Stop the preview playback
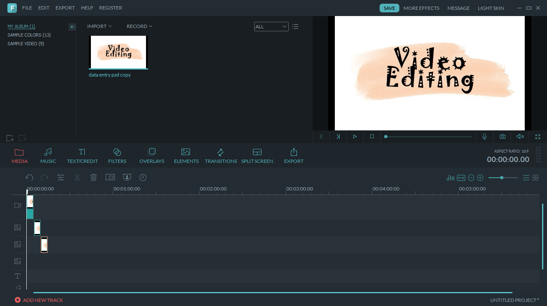Image resolution: width=547 pixels, height=306 pixels. [x=372, y=137]
